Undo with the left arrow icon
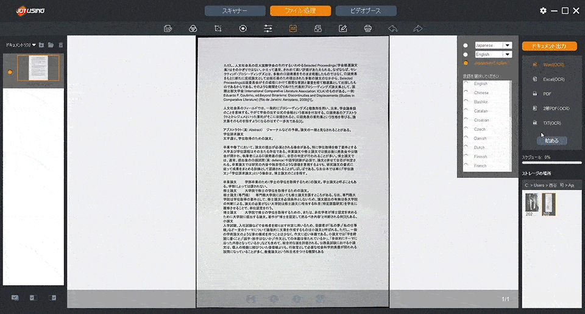The width and height of the screenshot is (585, 314). point(393,29)
